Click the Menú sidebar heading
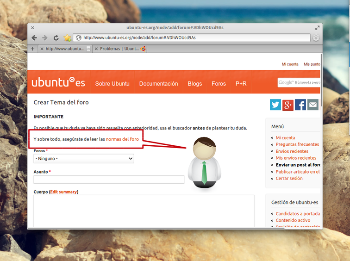350x261 pixels. point(277,126)
